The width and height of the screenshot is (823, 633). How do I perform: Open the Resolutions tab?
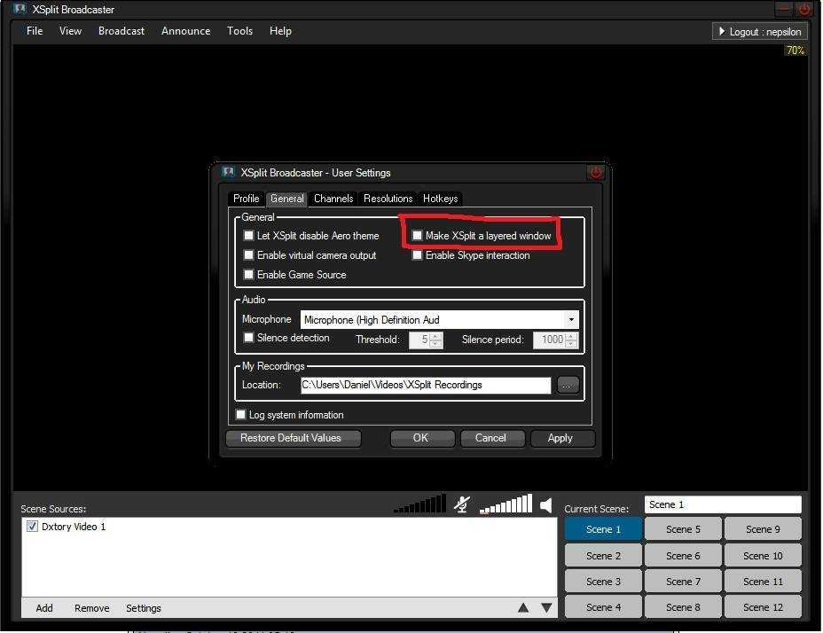(x=388, y=199)
